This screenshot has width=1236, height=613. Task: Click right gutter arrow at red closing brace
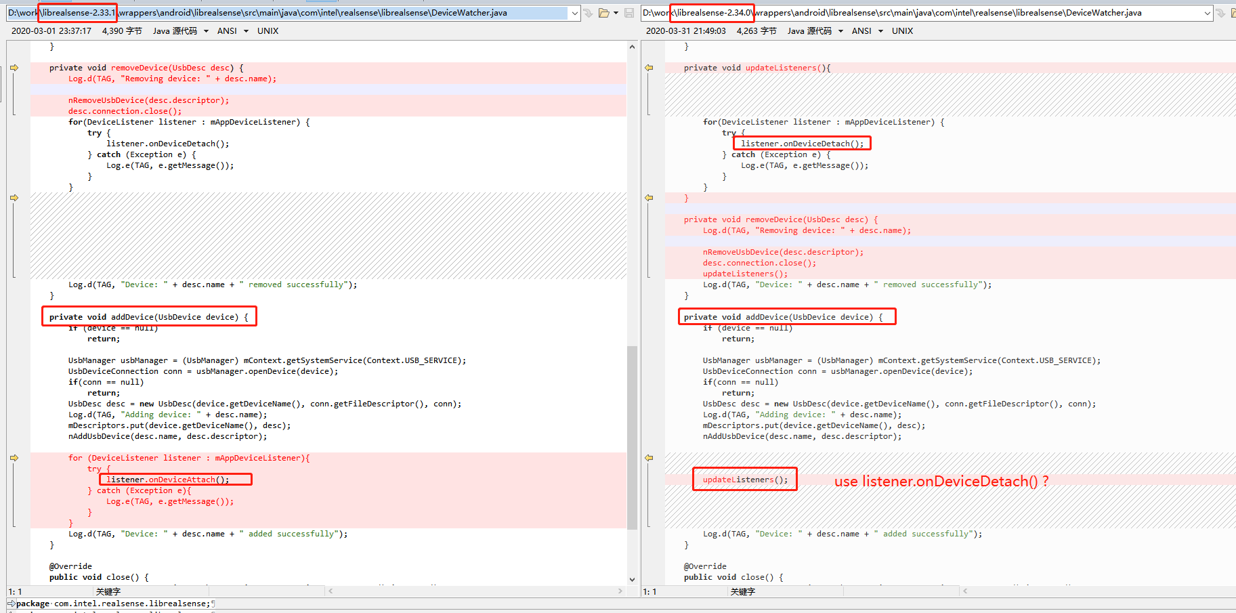pyautogui.click(x=649, y=198)
